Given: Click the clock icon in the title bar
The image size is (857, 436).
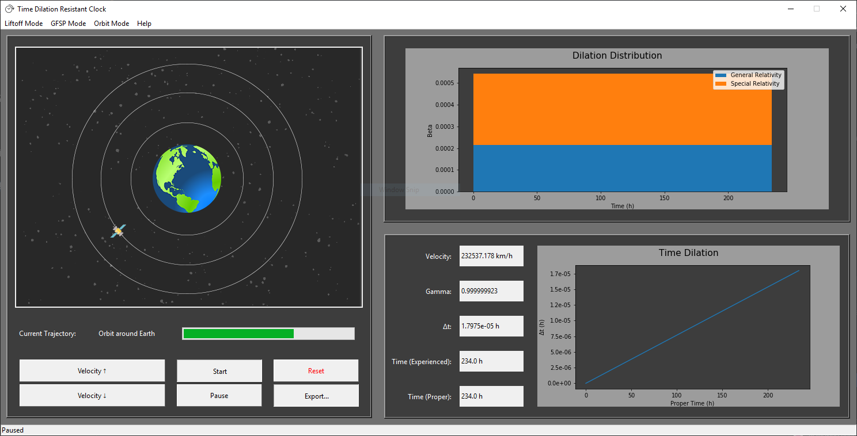Looking at the screenshot, I should pyautogui.click(x=7, y=9).
